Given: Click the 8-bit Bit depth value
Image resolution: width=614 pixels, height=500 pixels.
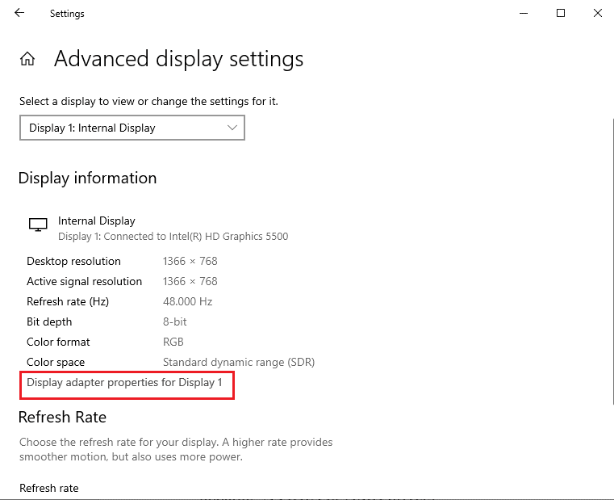Looking at the screenshot, I should pyautogui.click(x=176, y=321).
